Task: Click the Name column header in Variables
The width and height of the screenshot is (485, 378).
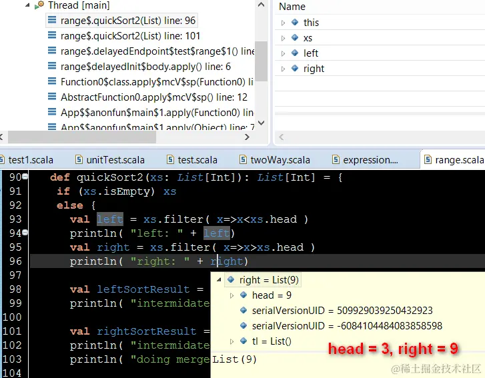Action: coord(292,7)
